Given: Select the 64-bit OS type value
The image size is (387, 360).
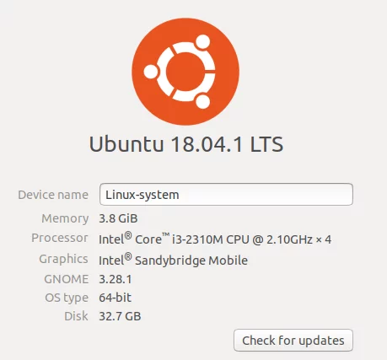Looking at the screenshot, I should (115, 298).
